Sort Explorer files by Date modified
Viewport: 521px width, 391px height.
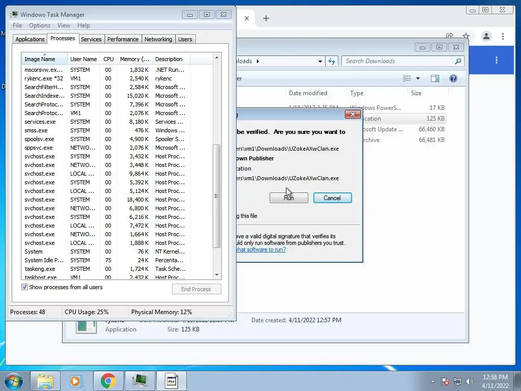pyautogui.click(x=316, y=93)
